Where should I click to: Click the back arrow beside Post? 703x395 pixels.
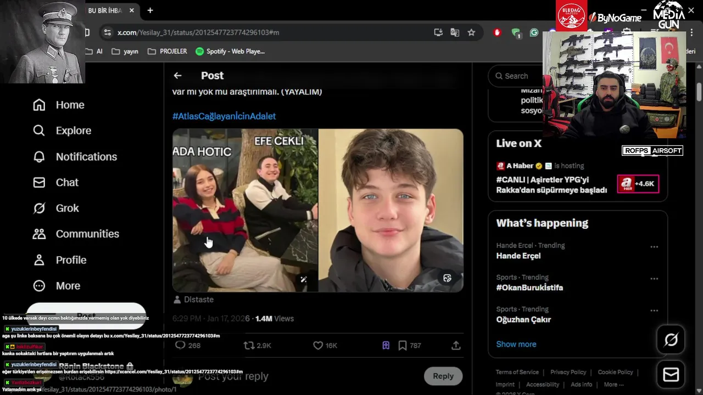[177, 76]
